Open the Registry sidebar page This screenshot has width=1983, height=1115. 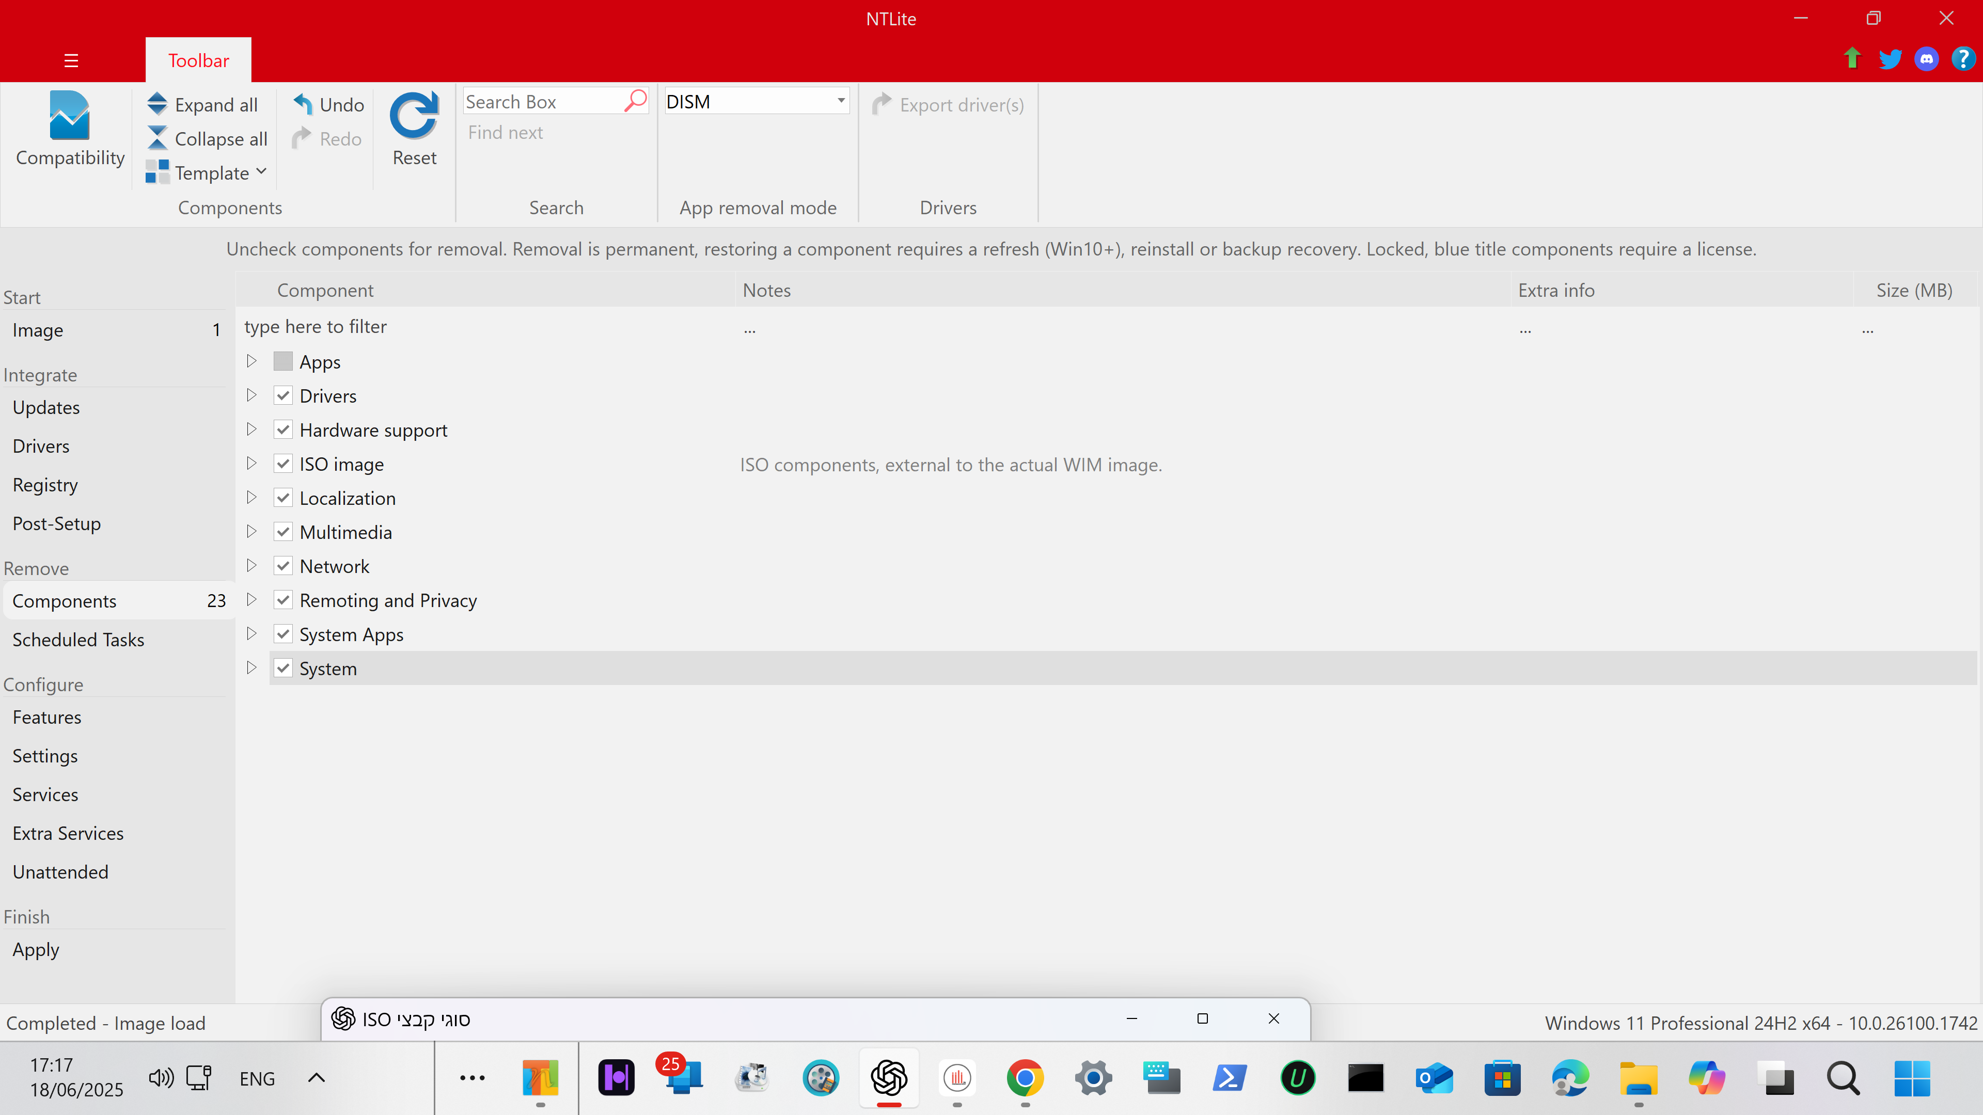[44, 485]
